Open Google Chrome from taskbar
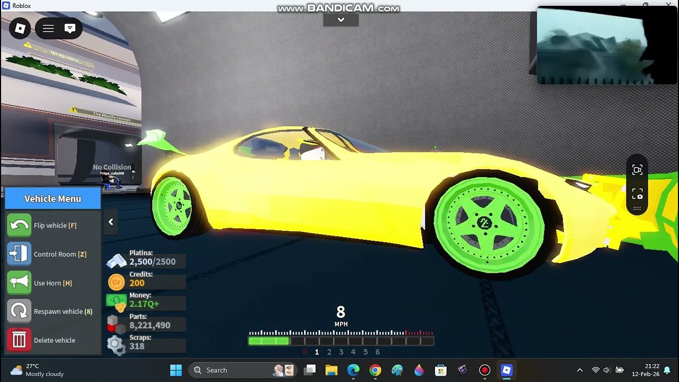The height and width of the screenshot is (382, 679). tap(375, 370)
